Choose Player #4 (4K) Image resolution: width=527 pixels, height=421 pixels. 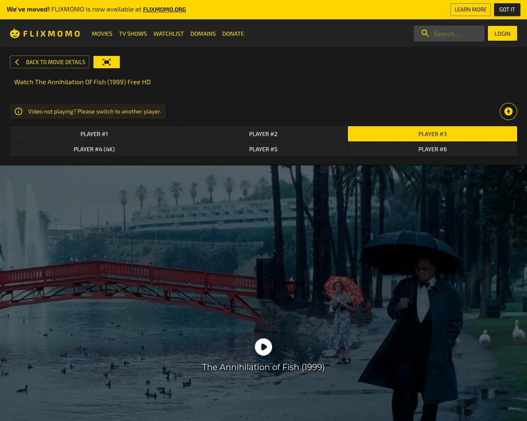[94, 149]
